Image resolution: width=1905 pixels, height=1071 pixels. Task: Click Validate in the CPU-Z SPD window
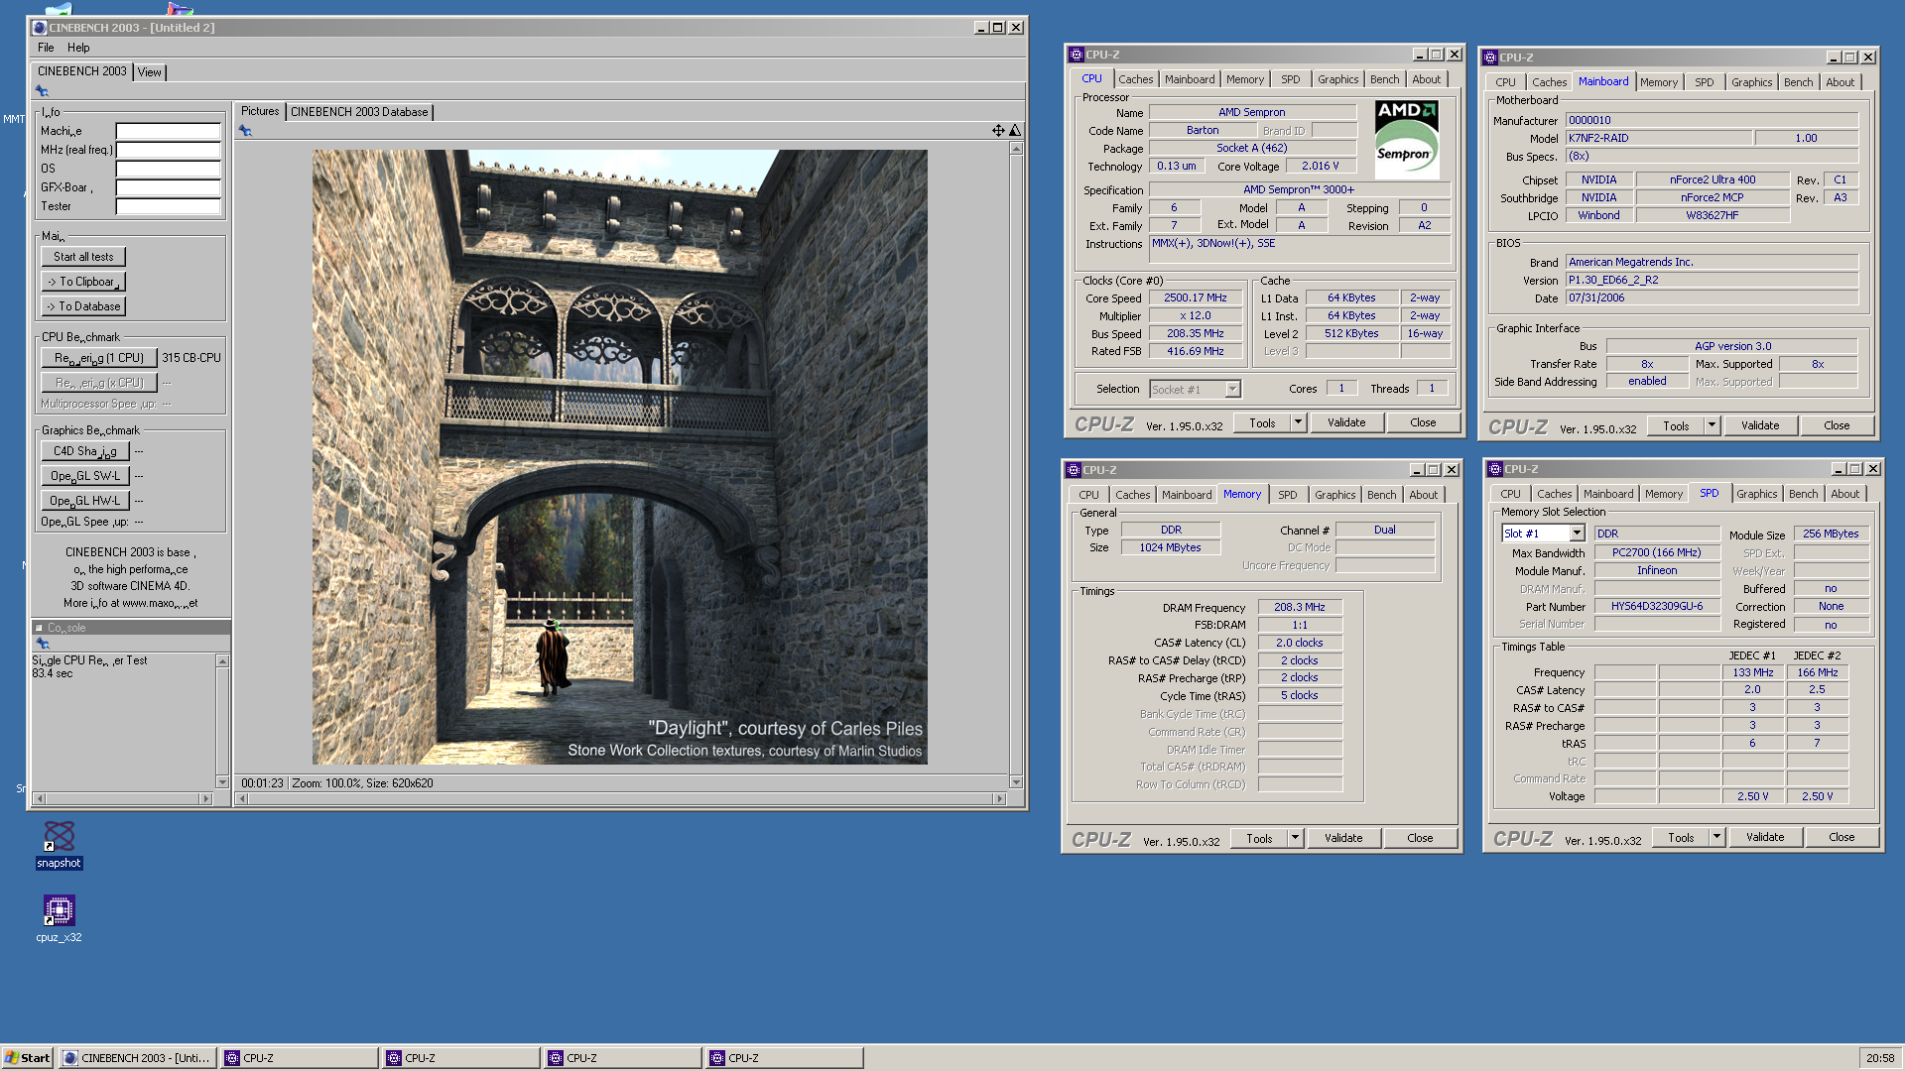tap(1765, 837)
